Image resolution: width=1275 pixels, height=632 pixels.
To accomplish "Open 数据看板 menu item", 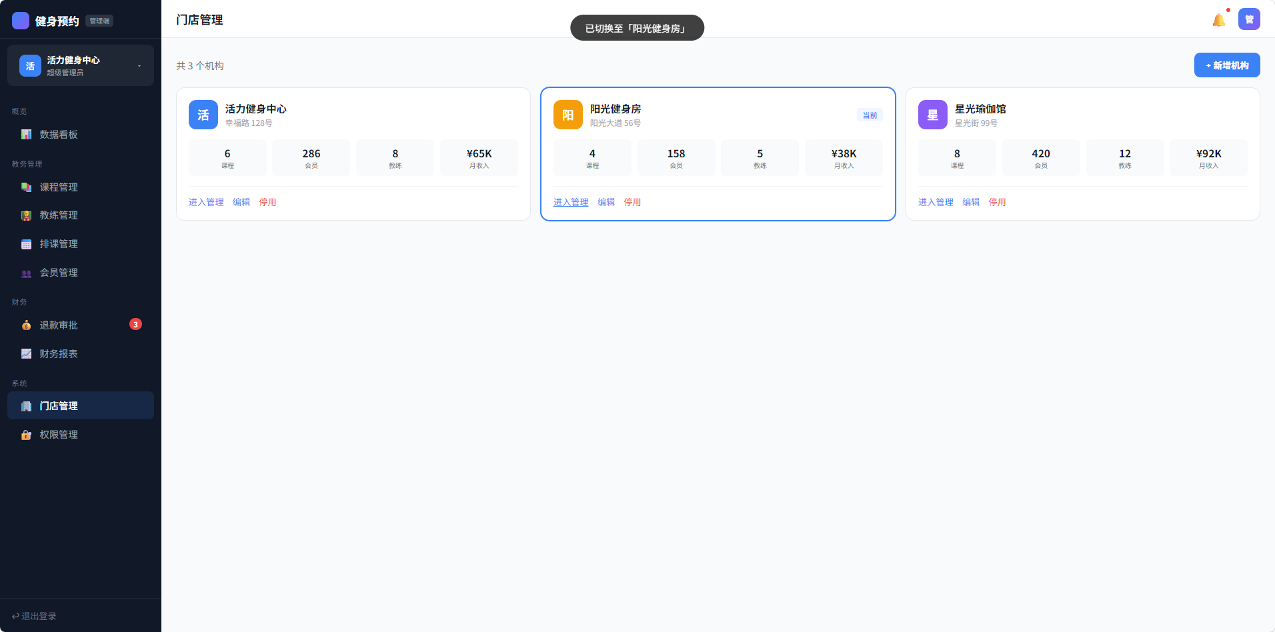I will click(81, 135).
